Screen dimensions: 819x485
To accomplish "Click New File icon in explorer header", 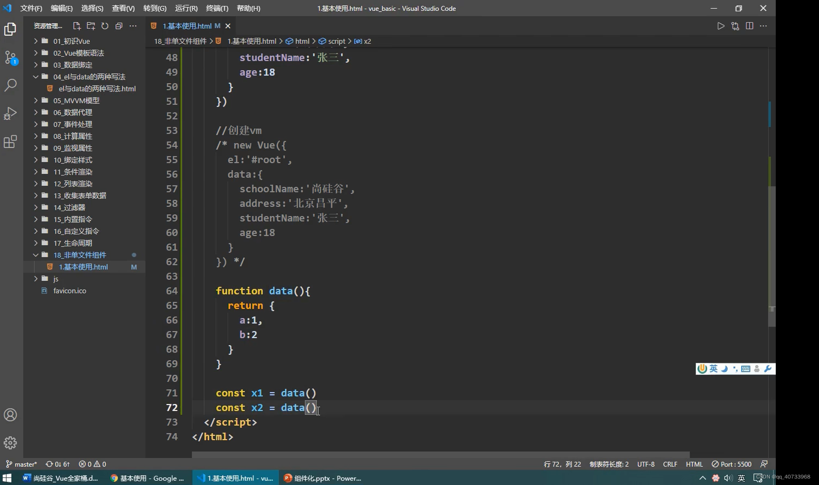I will point(77,26).
